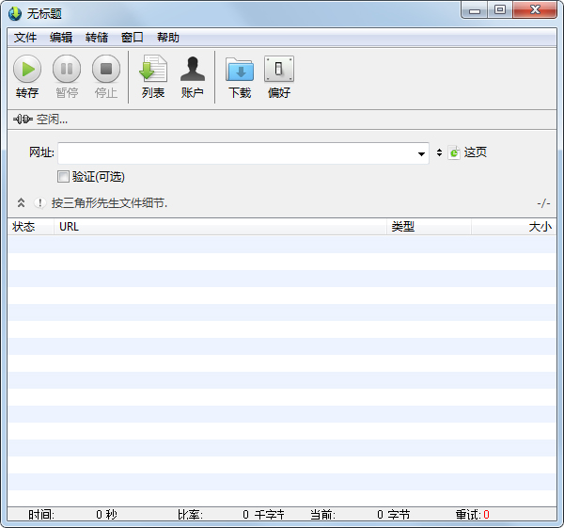564x528 pixels.
Task: Open the 列表 list icon
Action: [153, 69]
